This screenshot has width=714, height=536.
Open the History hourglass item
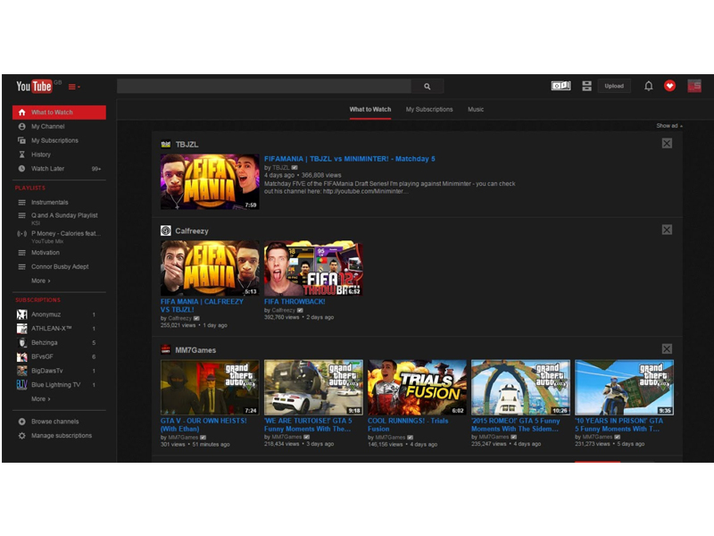pos(41,155)
